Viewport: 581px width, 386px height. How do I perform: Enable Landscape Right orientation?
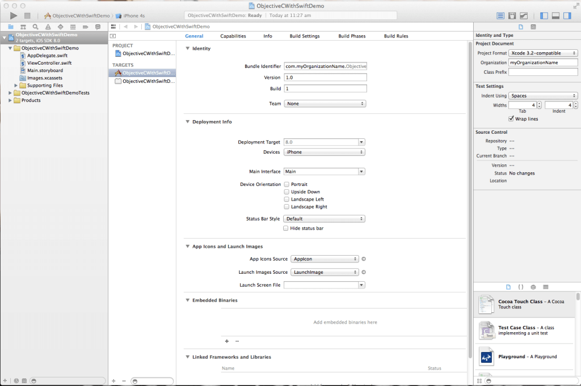tap(287, 206)
